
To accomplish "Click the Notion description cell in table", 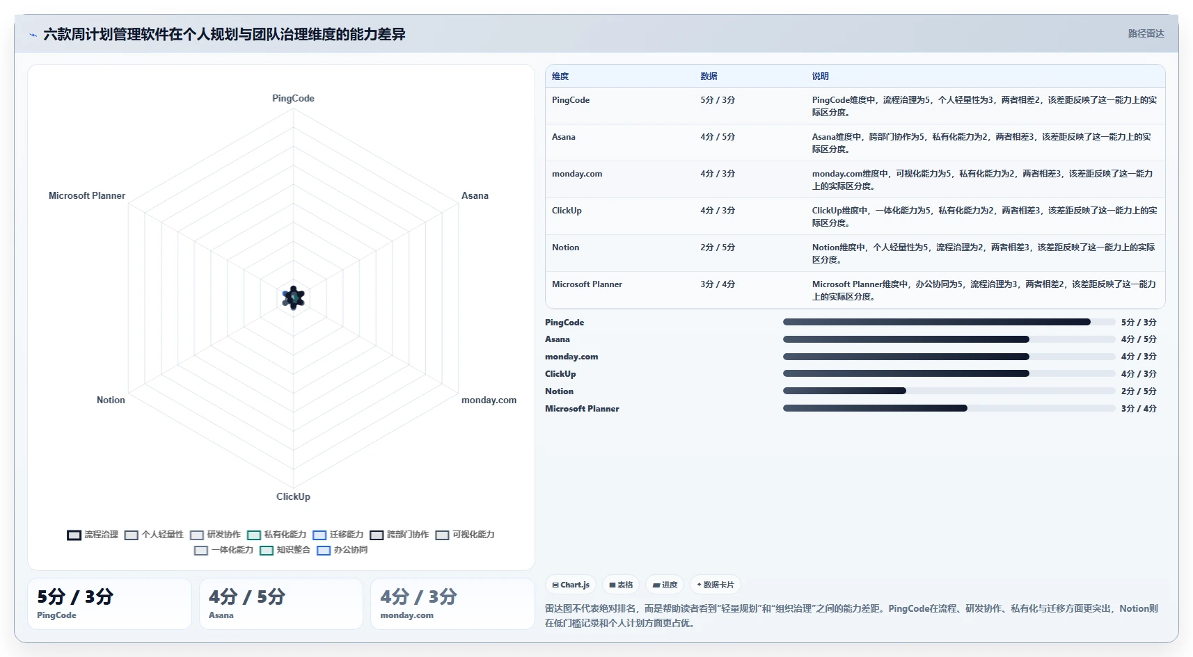I will [983, 254].
